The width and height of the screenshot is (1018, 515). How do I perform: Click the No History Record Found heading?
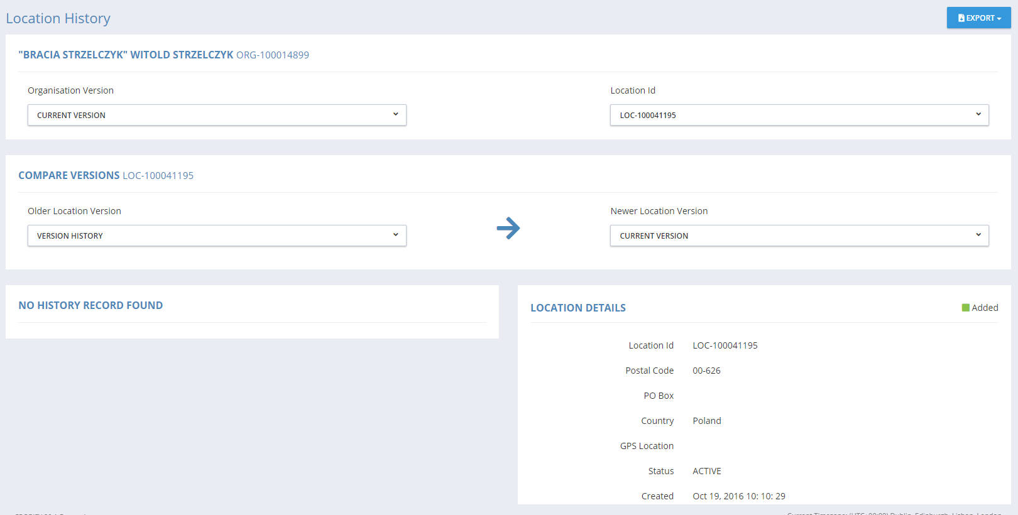pos(90,305)
